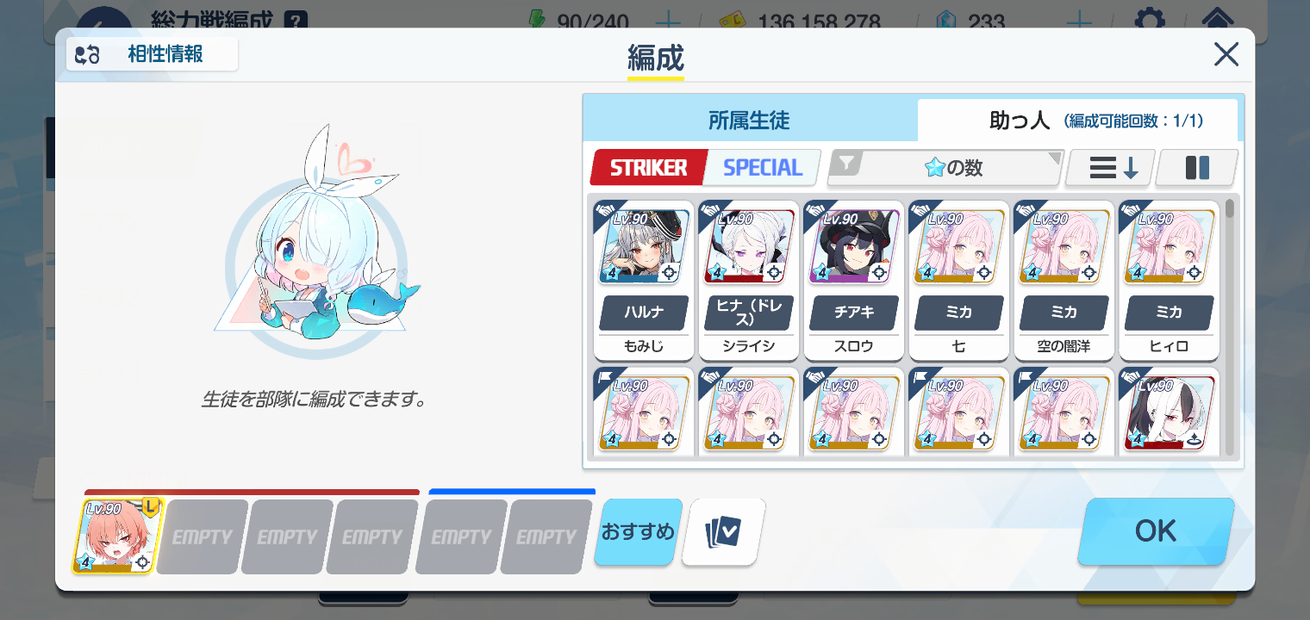
Task: Pick ハルナ assist card from もみじ
Action: pyautogui.click(x=644, y=281)
